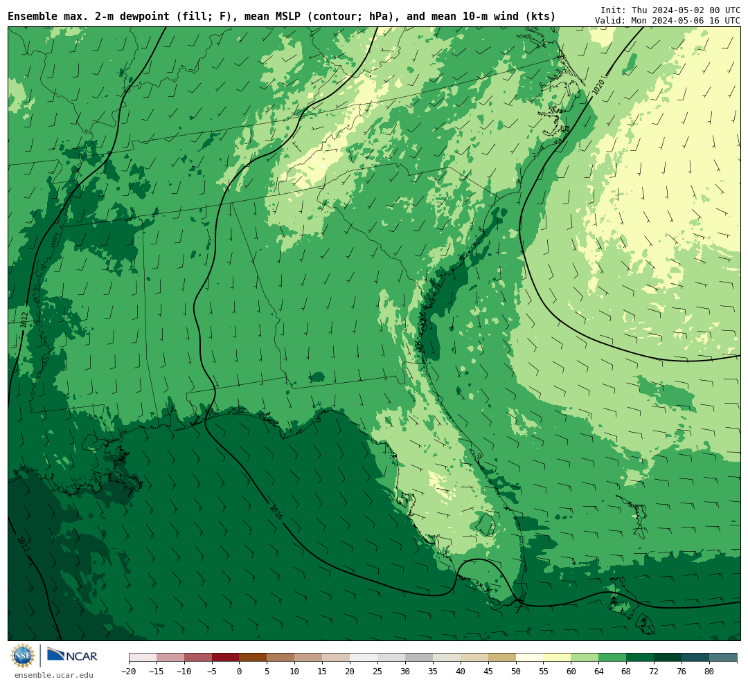Image resolution: width=748 pixels, height=684 pixels.
Task: Click the 30-35 gray legend swatch
Action: coord(419,658)
